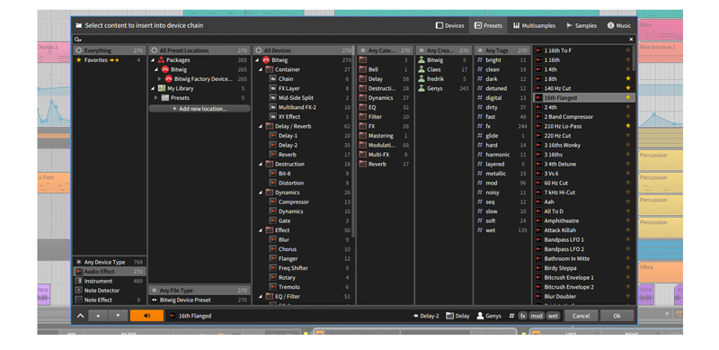Filter by creator Genys
This screenshot has width=719, height=350.
click(x=443, y=89)
